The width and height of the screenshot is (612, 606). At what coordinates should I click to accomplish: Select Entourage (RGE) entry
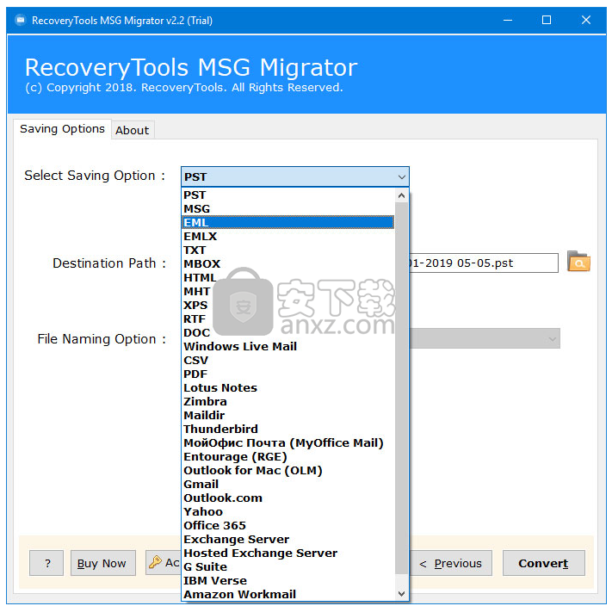(x=288, y=456)
